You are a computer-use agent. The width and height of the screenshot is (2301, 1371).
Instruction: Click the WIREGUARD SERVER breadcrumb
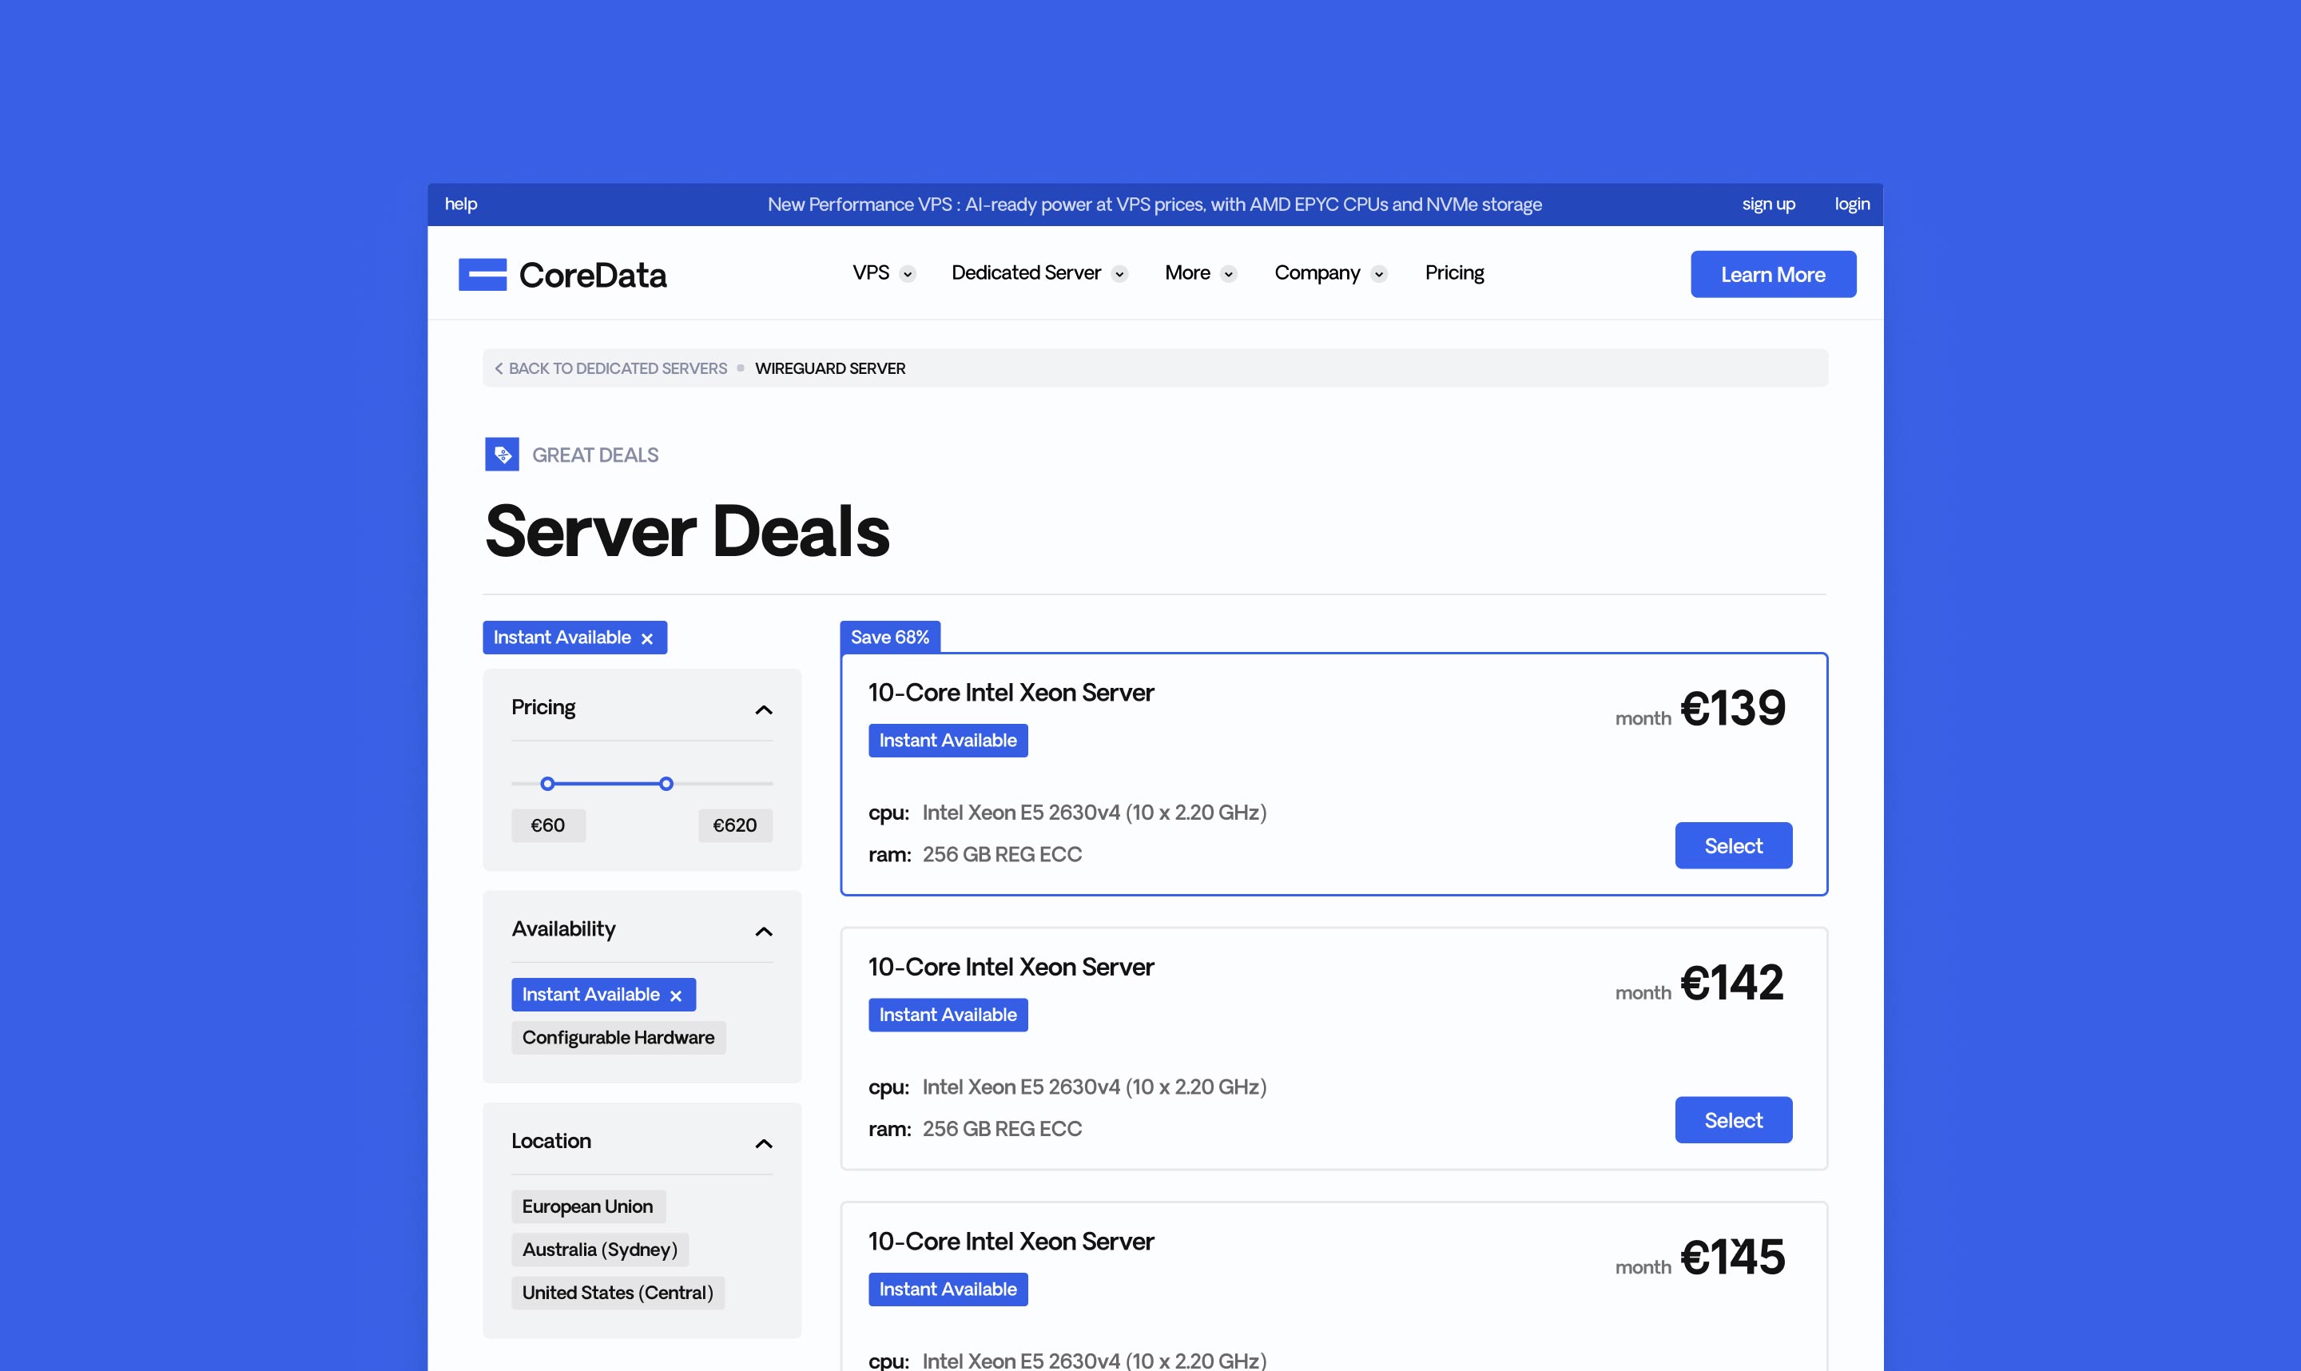point(829,368)
